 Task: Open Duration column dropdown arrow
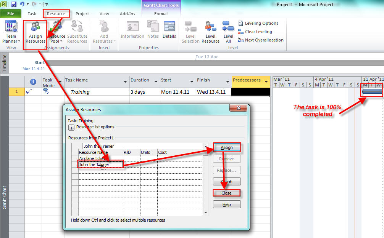tap(156, 82)
